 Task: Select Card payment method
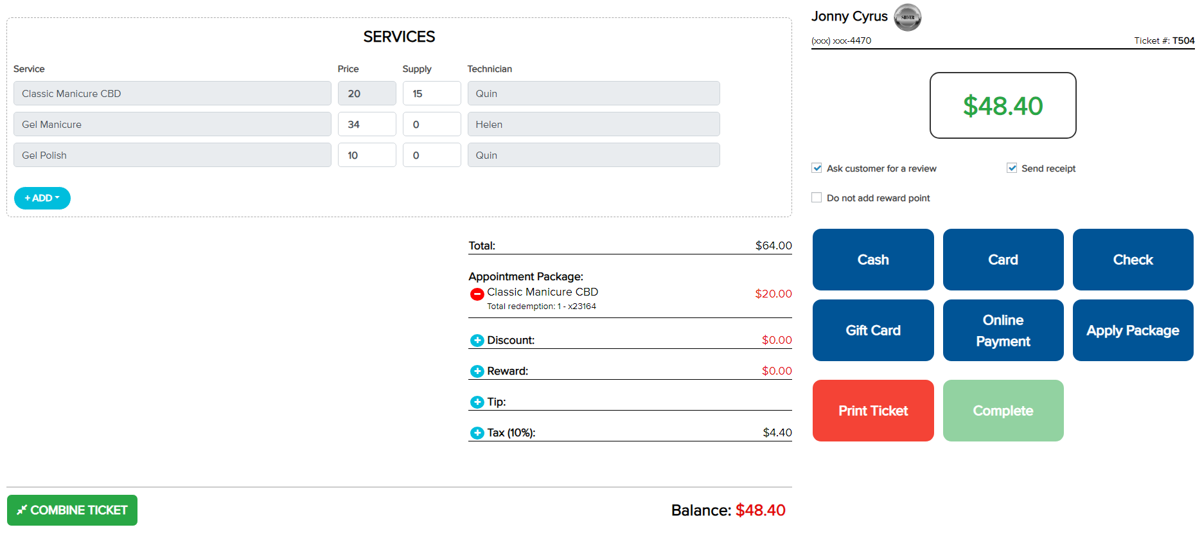point(1003,260)
